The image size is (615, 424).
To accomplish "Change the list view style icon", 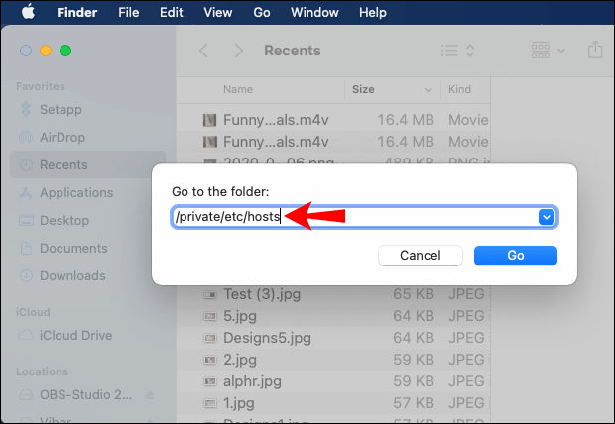I will point(449,51).
